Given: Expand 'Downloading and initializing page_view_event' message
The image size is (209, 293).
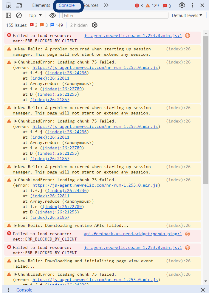Looking at the screenshot, I should pos(16,261).
